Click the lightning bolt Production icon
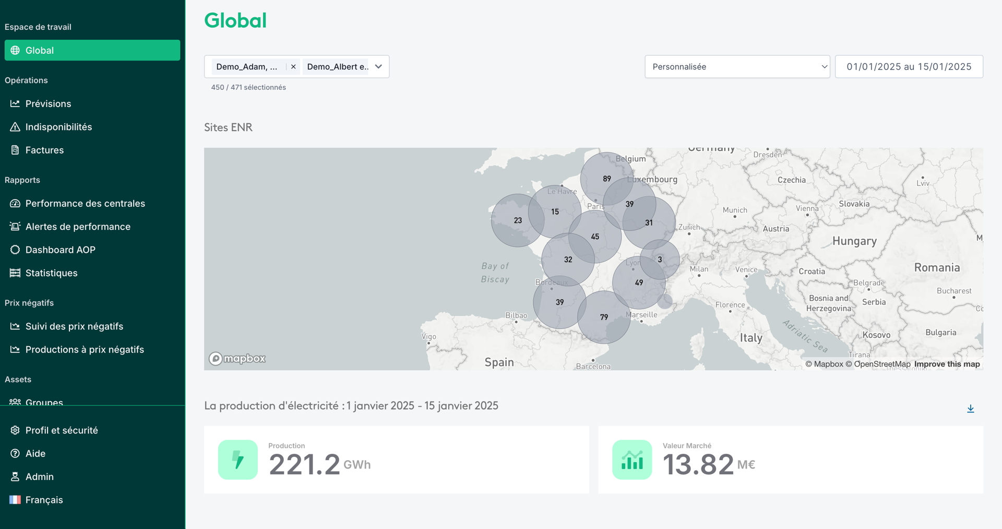Viewport: 1002px width, 529px height. (x=238, y=460)
